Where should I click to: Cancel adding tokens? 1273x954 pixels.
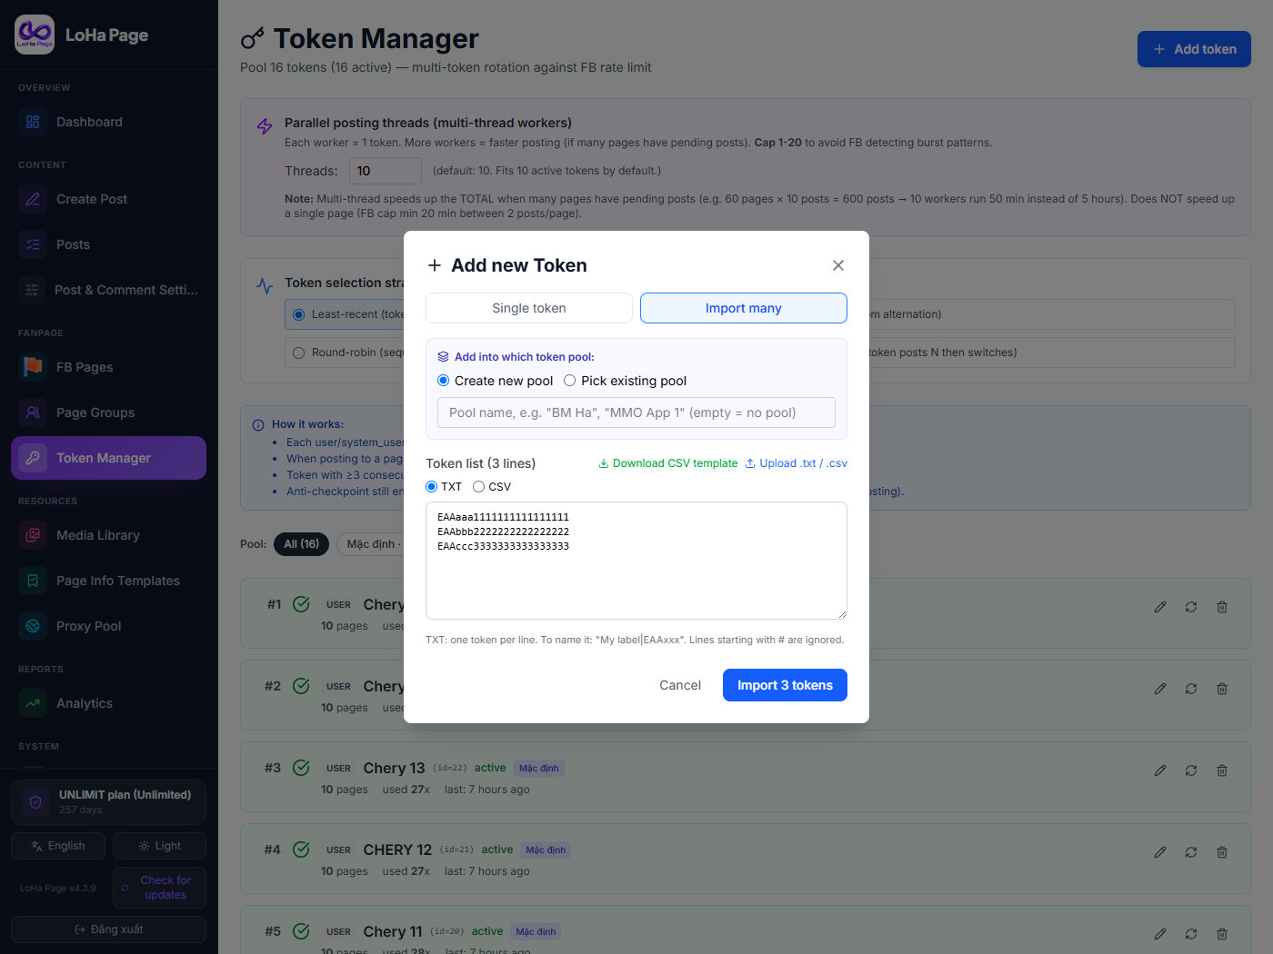coord(680,685)
